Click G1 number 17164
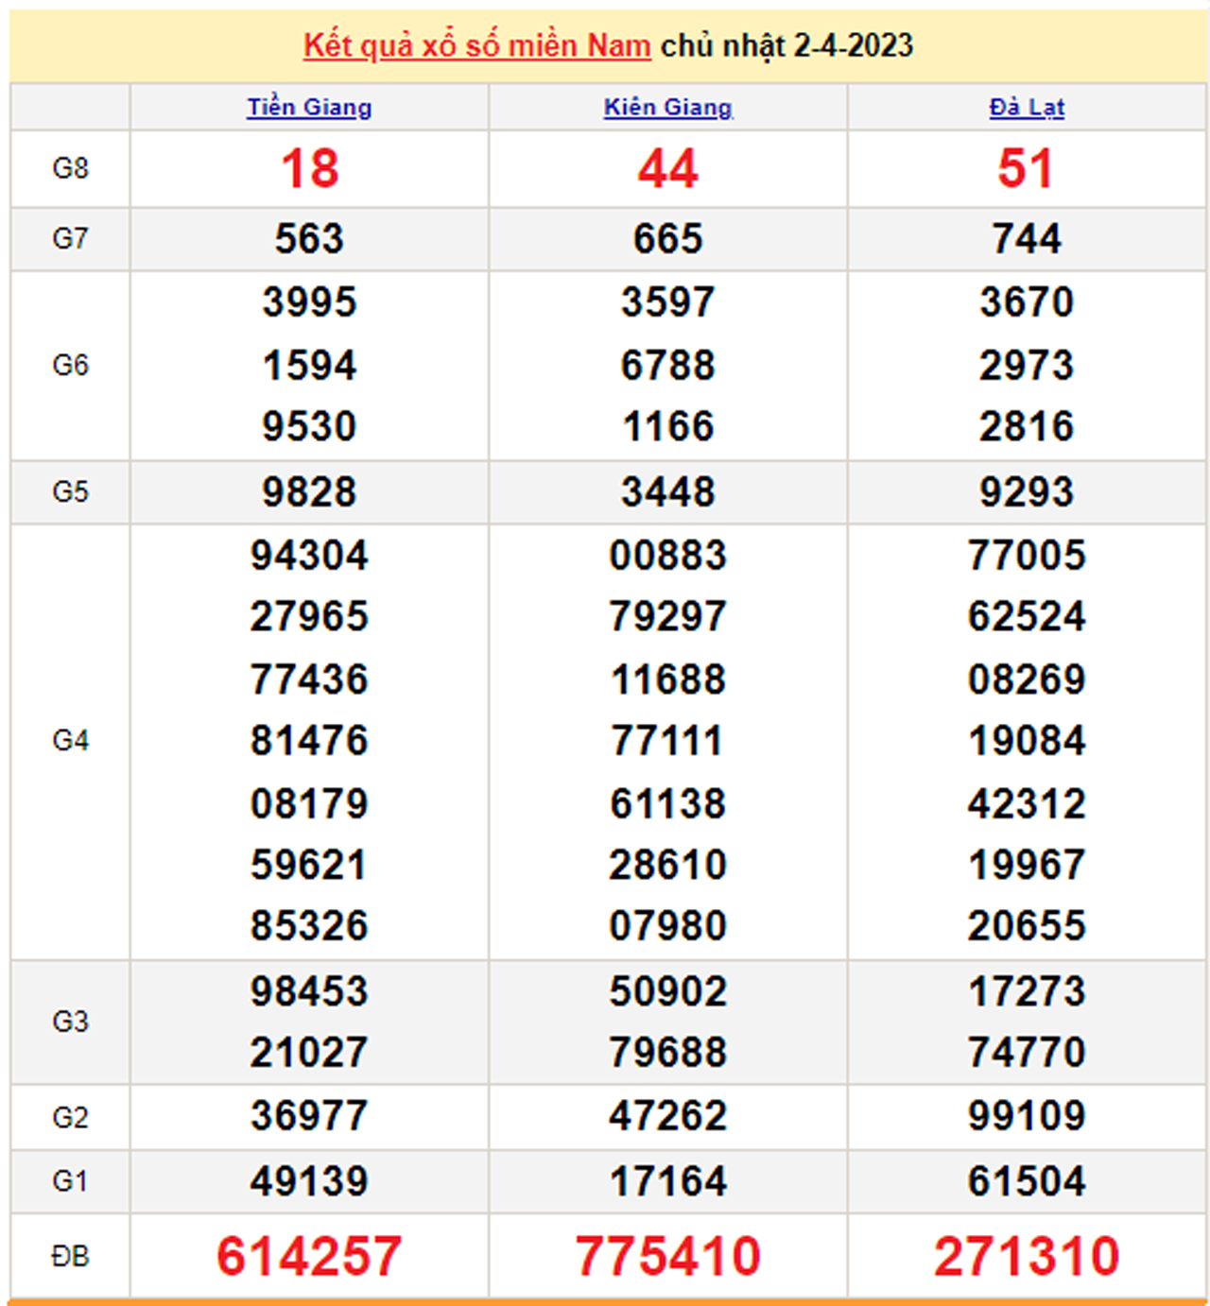The width and height of the screenshot is (1210, 1306). pyautogui.click(x=668, y=1181)
